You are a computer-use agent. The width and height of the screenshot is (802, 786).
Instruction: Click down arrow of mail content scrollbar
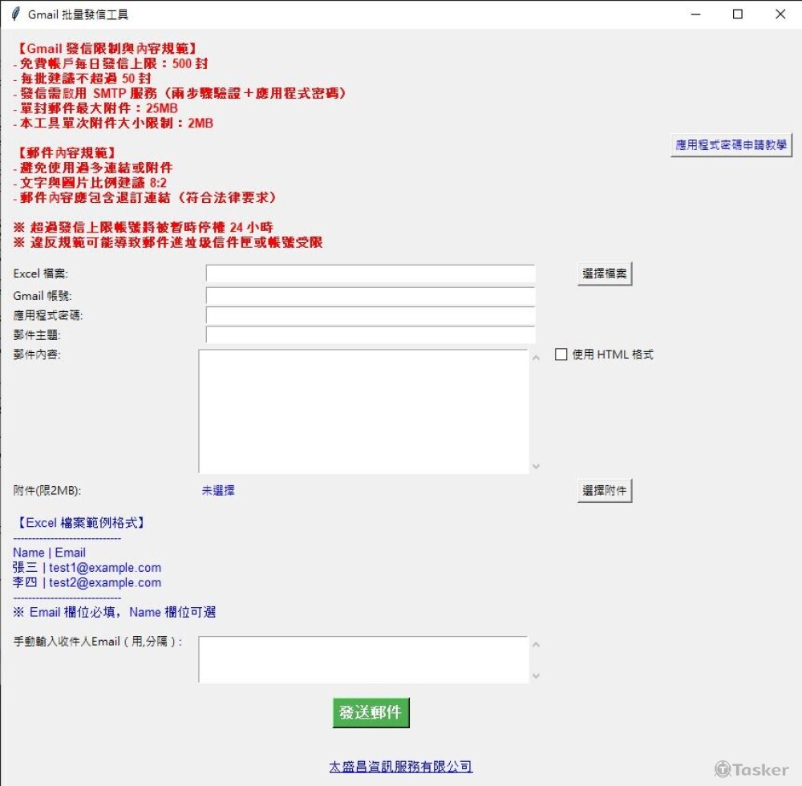click(536, 466)
